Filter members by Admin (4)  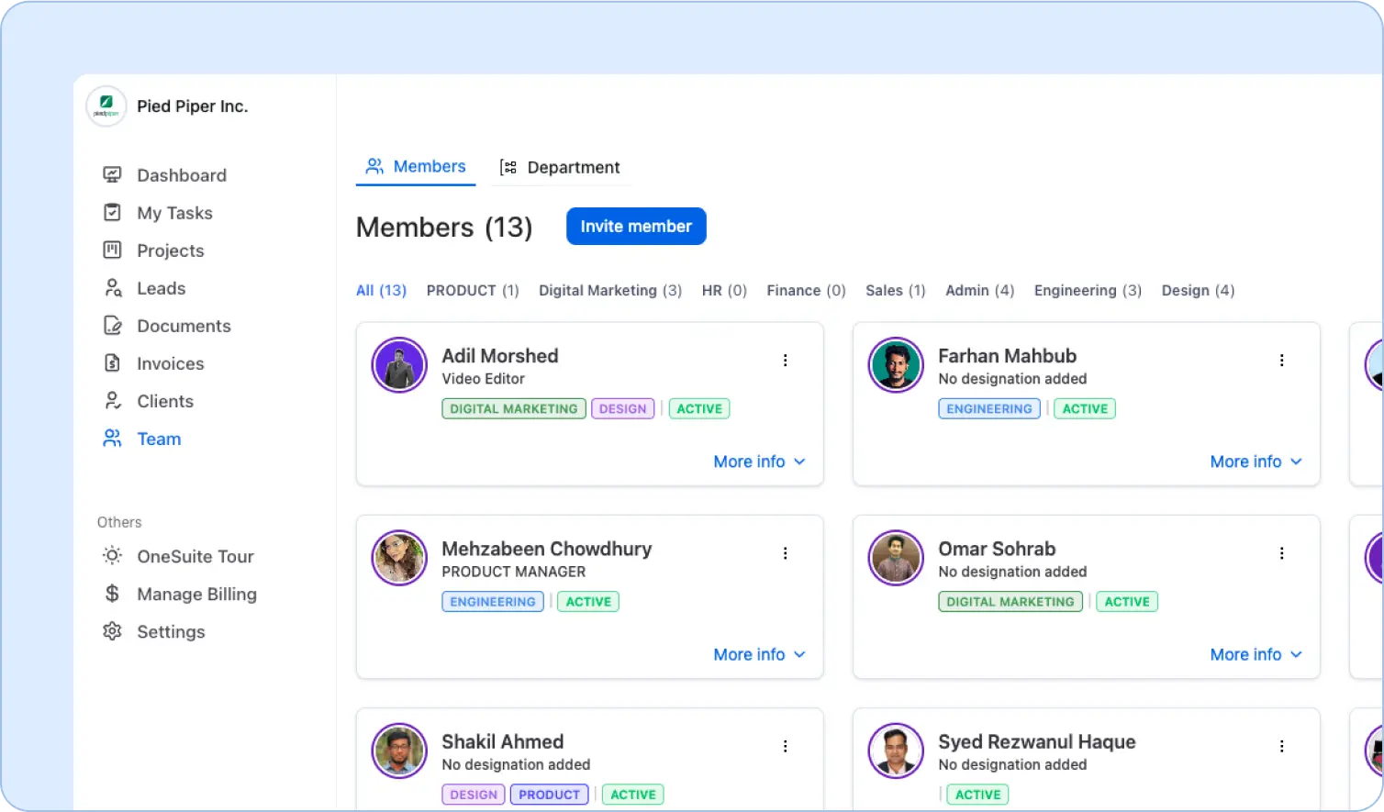pyautogui.click(x=979, y=290)
